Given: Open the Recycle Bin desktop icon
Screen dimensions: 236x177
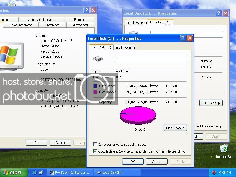Looking at the screenshot, I should click(x=224, y=151).
